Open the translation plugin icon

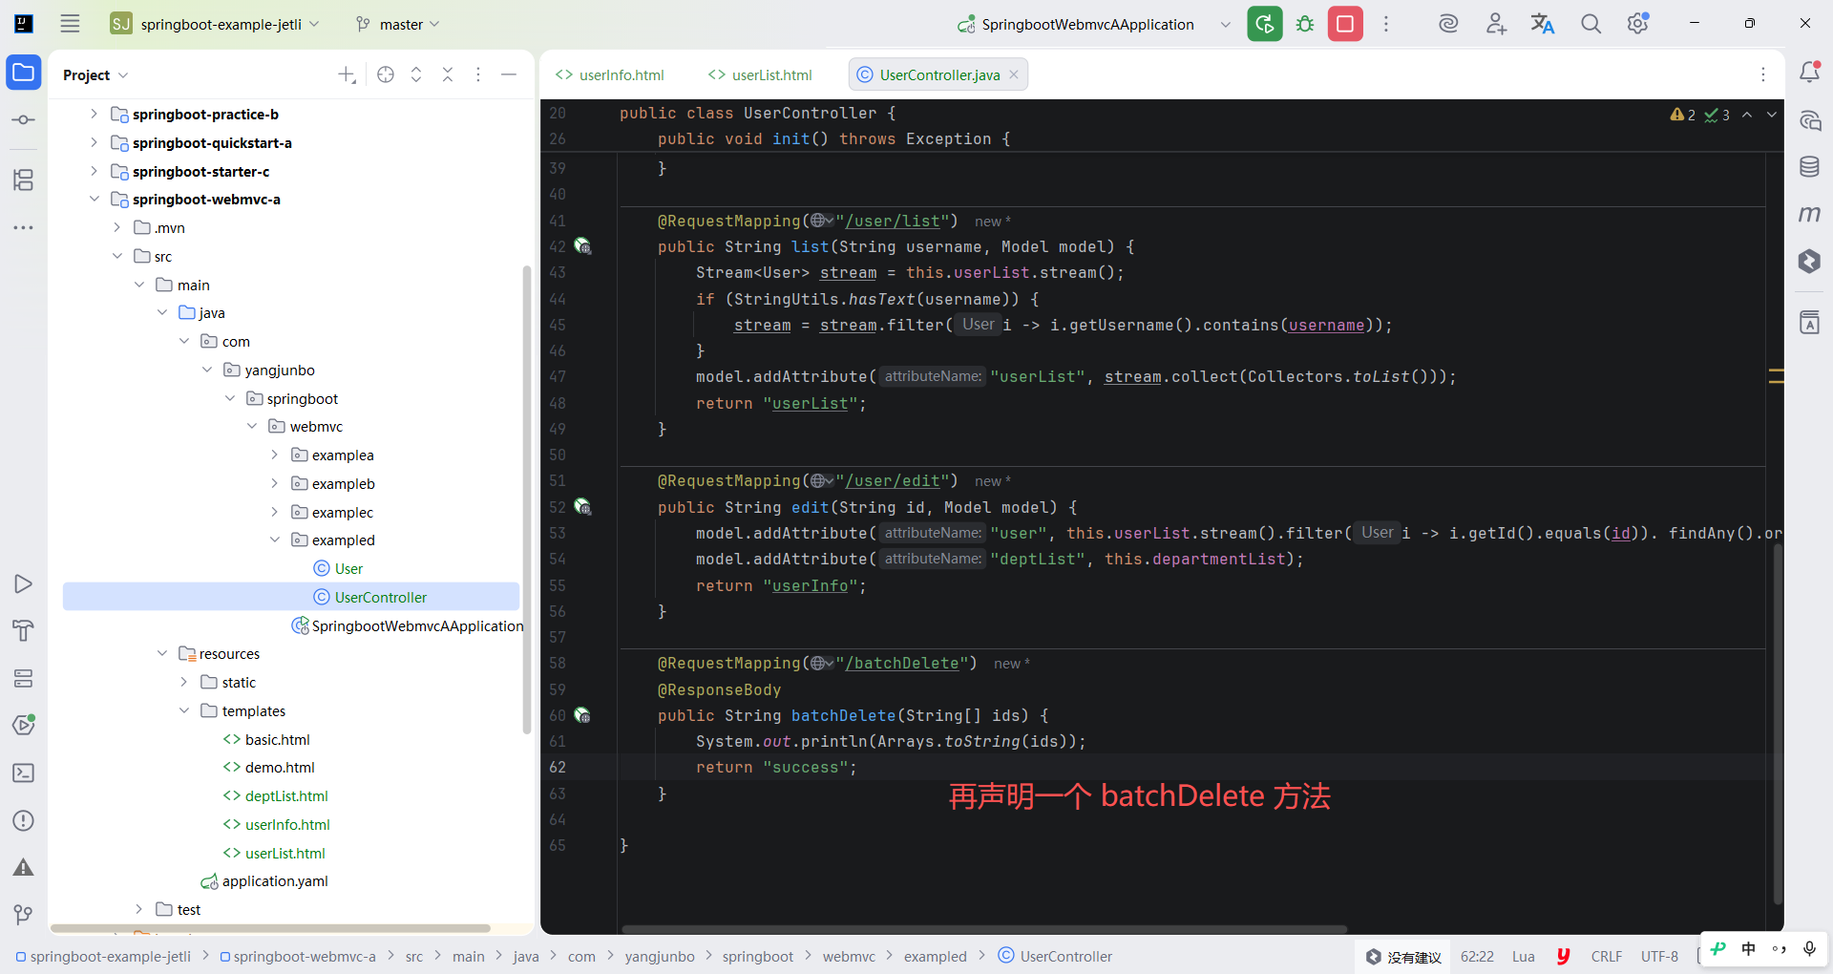pos(1543,24)
